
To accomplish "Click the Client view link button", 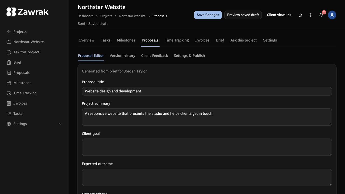I will [279, 15].
